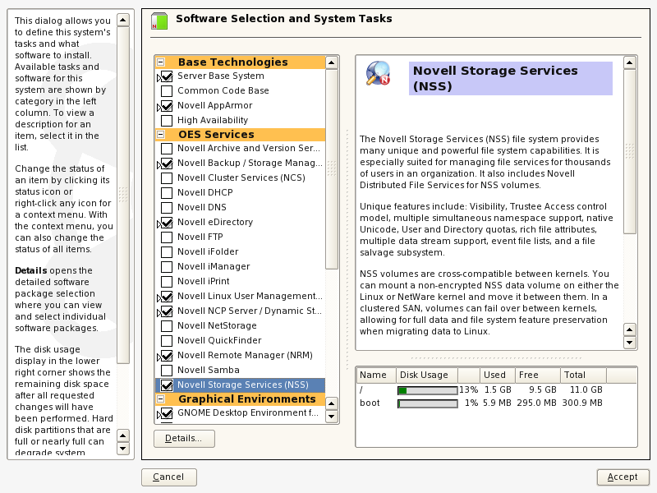Viewport: 657px width, 493px height.
Task: Click the status icon for Novell AppArmor
Action: (x=166, y=106)
